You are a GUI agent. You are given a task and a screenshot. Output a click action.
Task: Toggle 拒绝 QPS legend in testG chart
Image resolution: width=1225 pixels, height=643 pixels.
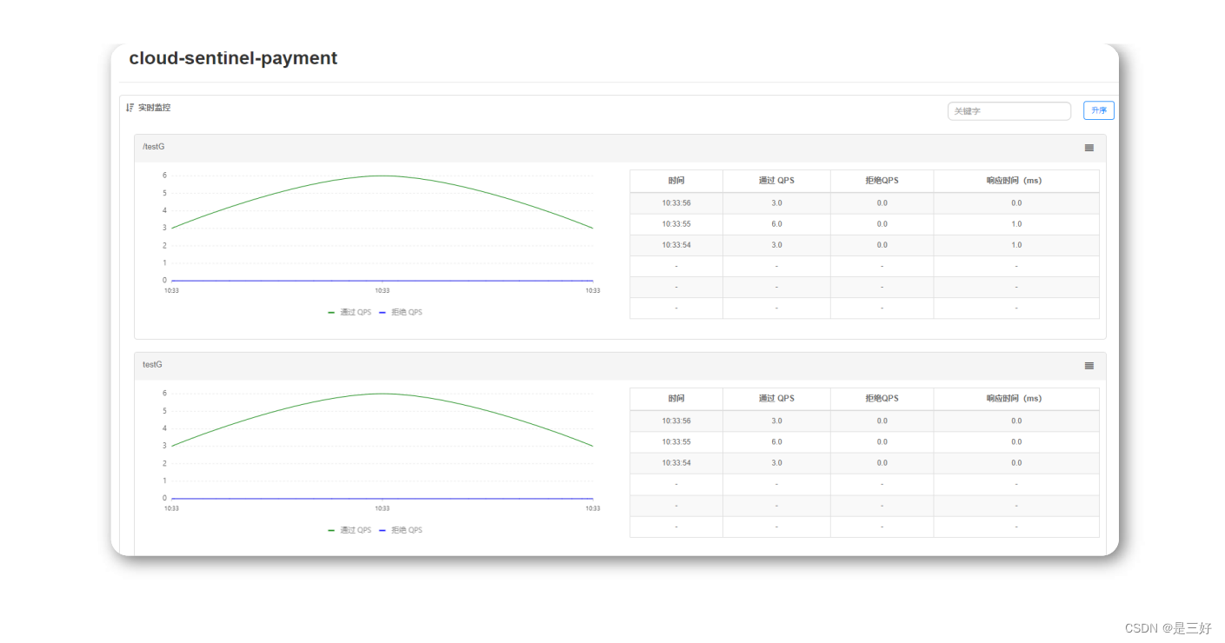coord(401,530)
